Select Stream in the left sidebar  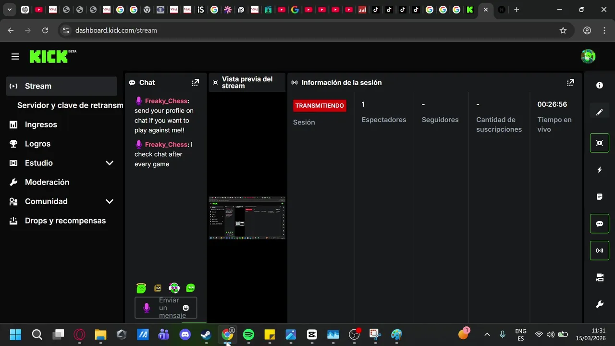pos(61,86)
